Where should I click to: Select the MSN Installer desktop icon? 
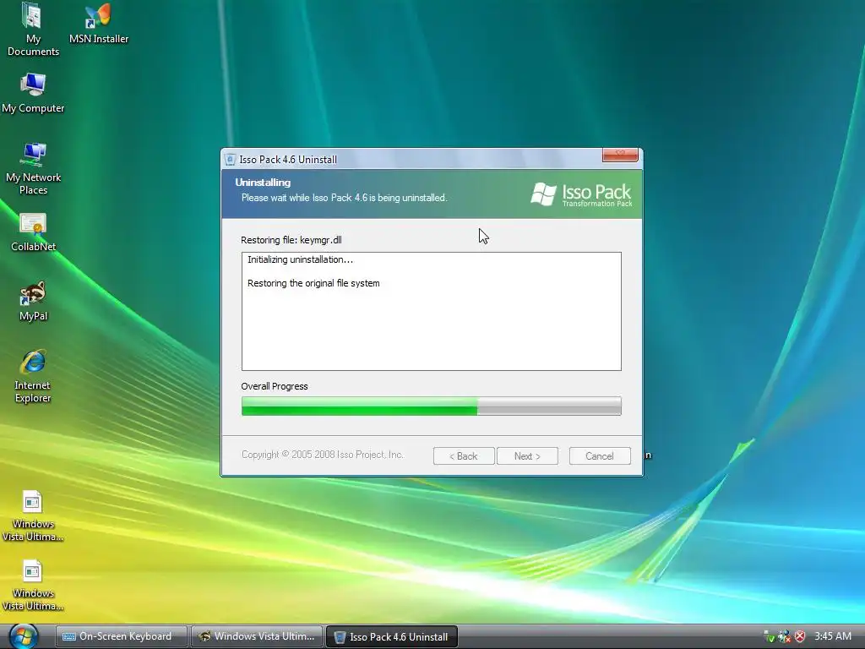pyautogui.click(x=99, y=25)
